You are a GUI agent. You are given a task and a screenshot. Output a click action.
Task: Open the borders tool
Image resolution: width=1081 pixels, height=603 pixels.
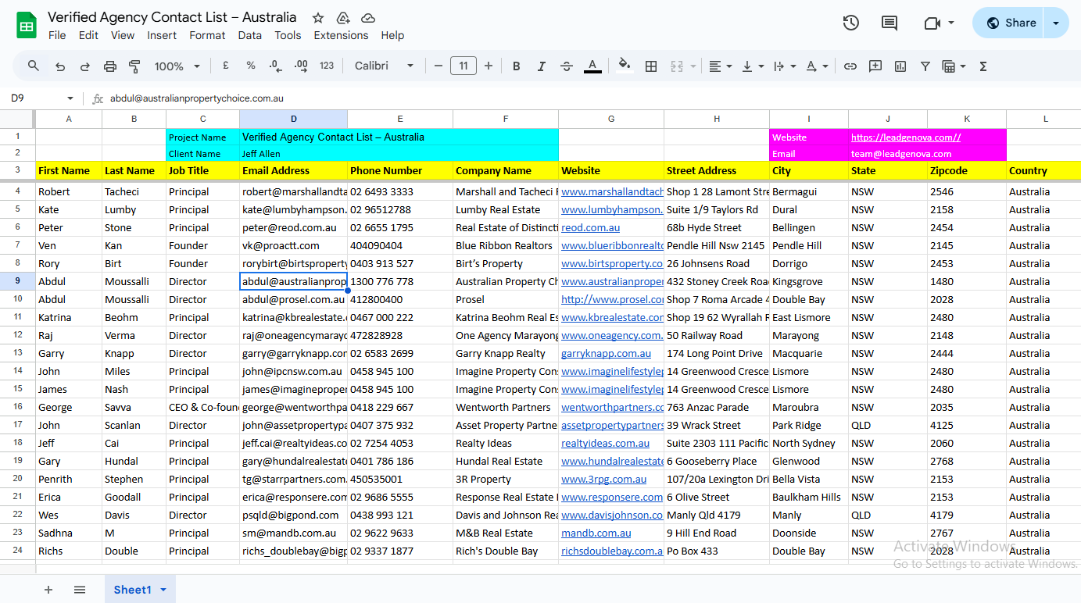pyautogui.click(x=650, y=66)
